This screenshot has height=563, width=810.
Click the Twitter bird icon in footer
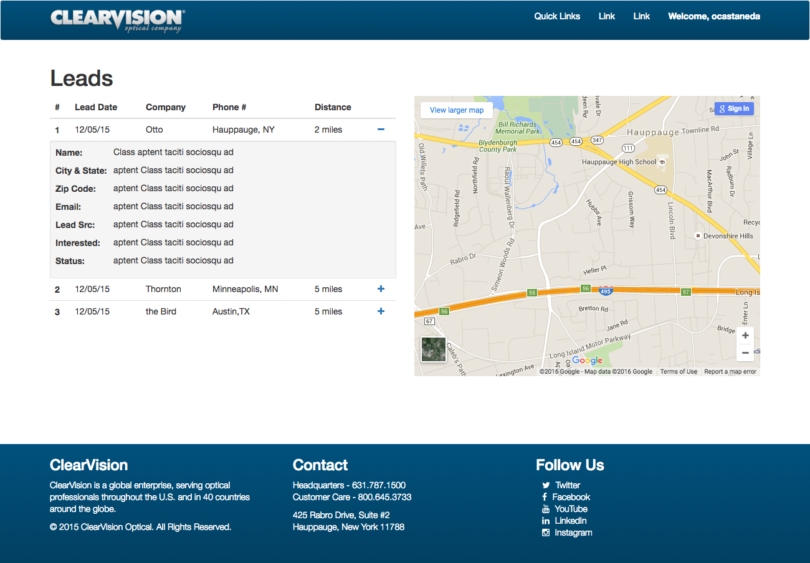[x=546, y=485]
